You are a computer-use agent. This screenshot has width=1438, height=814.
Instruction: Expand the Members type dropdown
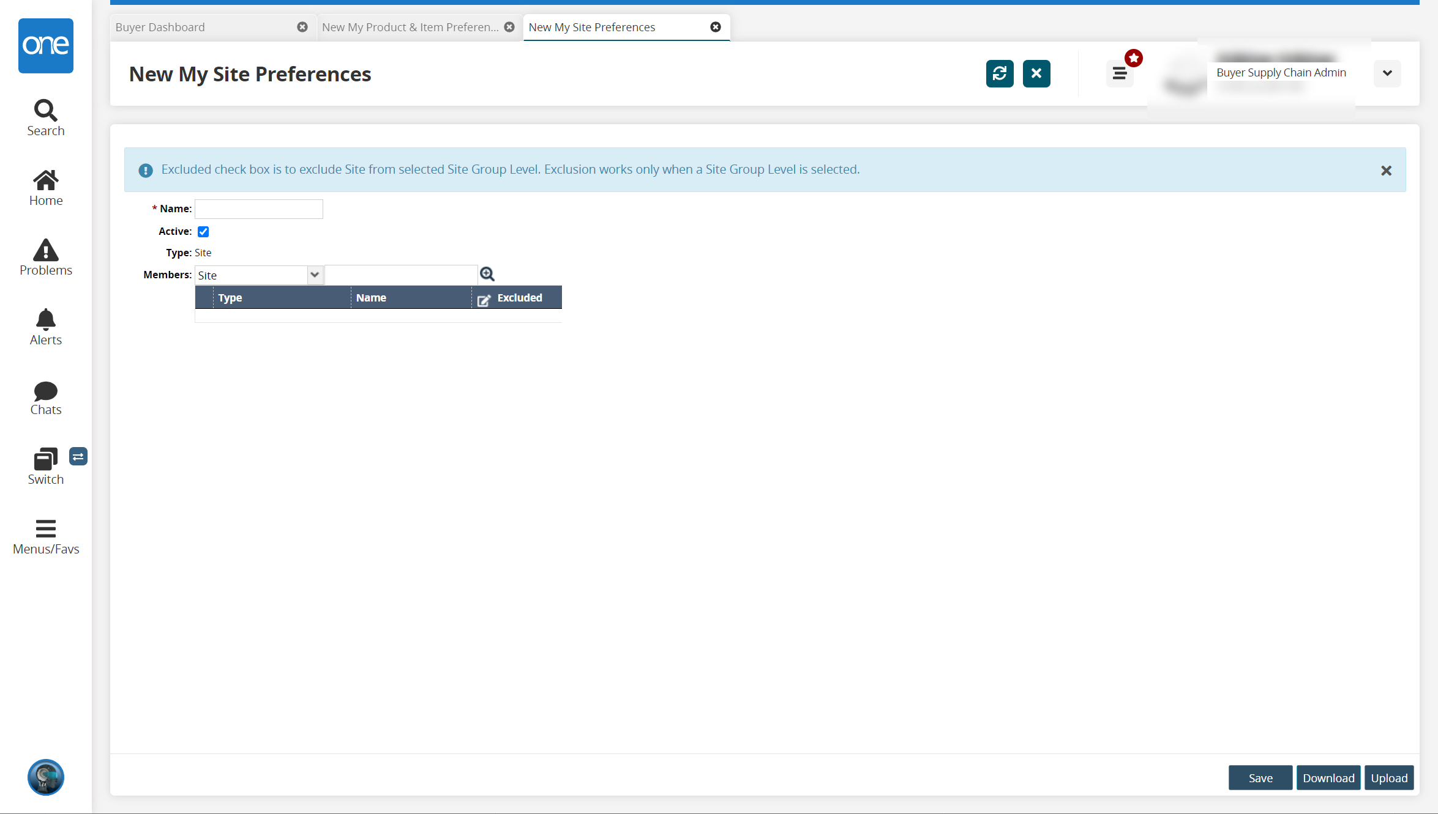click(x=315, y=275)
